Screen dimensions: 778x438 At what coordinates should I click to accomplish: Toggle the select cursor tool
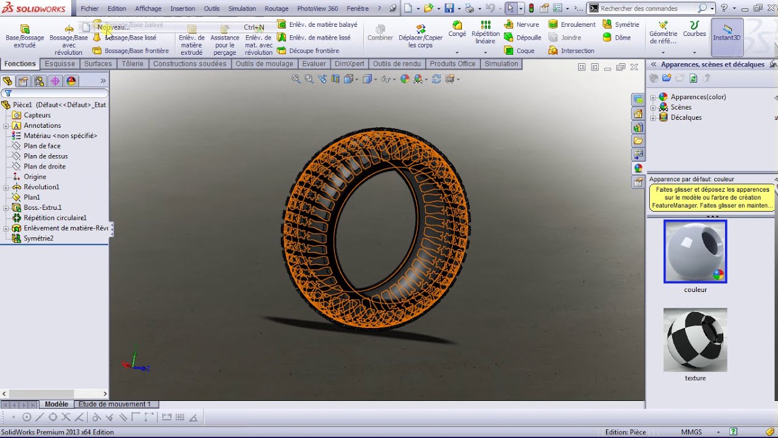tap(511, 9)
